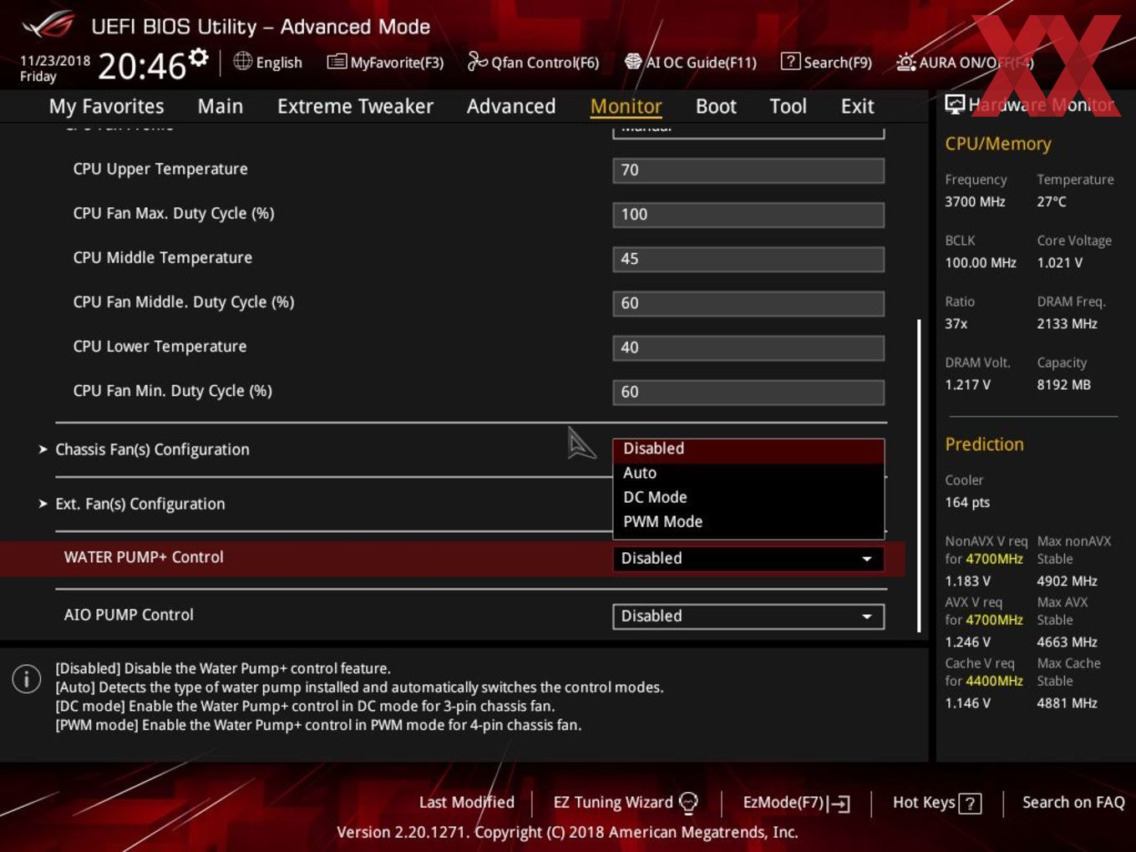Select WATER PUMP+ Control row label
The width and height of the screenshot is (1136, 852).
click(144, 557)
